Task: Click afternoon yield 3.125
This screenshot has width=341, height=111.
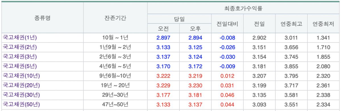Action: click(195, 47)
